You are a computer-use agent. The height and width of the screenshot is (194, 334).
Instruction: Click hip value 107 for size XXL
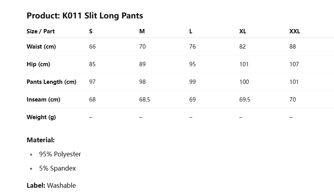click(294, 64)
